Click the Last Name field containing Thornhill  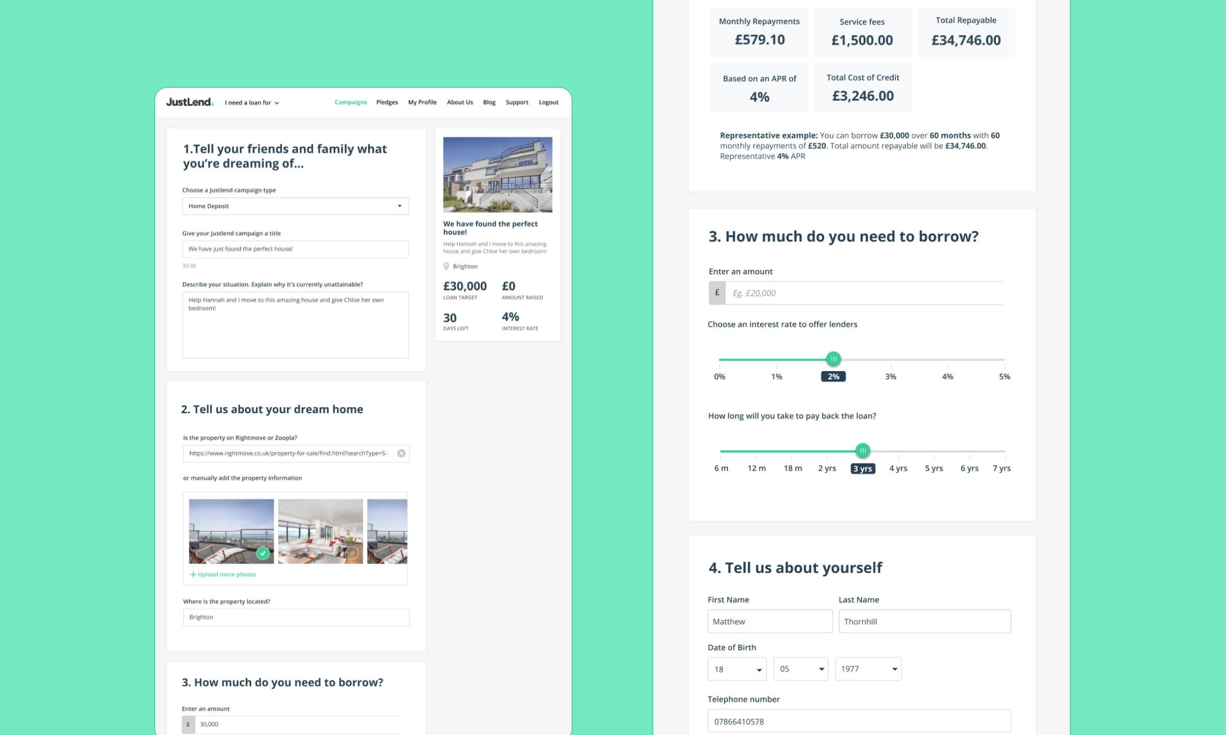click(x=924, y=621)
